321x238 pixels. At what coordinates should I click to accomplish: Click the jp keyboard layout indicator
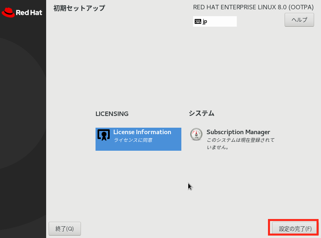pyautogui.click(x=215, y=21)
